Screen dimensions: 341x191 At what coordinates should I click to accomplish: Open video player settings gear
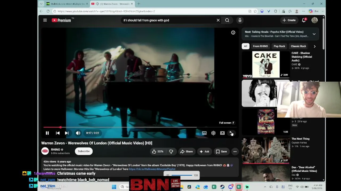pos(213,133)
